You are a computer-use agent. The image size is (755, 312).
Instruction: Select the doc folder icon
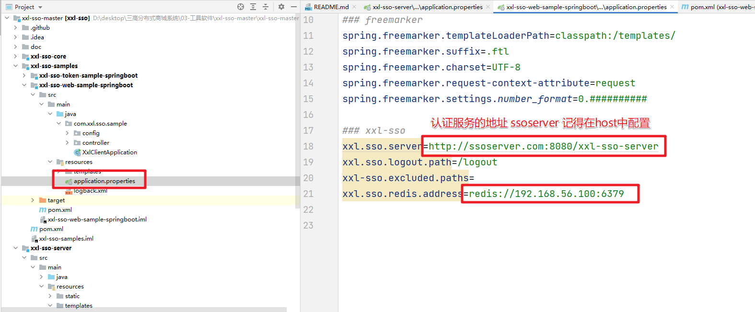[25, 47]
